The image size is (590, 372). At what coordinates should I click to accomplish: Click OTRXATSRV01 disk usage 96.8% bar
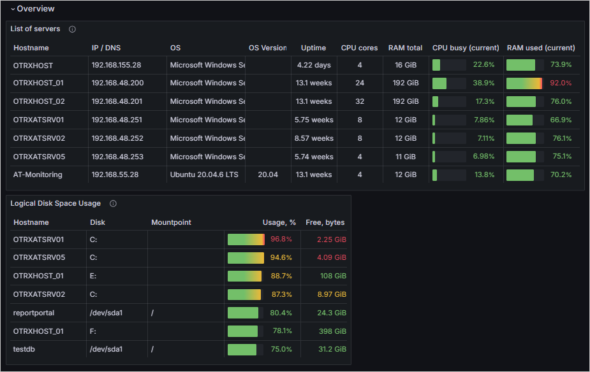[246, 240]
